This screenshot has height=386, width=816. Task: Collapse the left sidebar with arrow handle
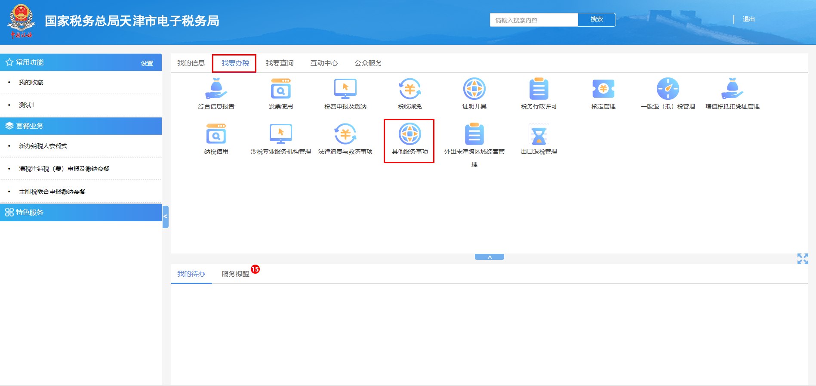coord(166,216)
